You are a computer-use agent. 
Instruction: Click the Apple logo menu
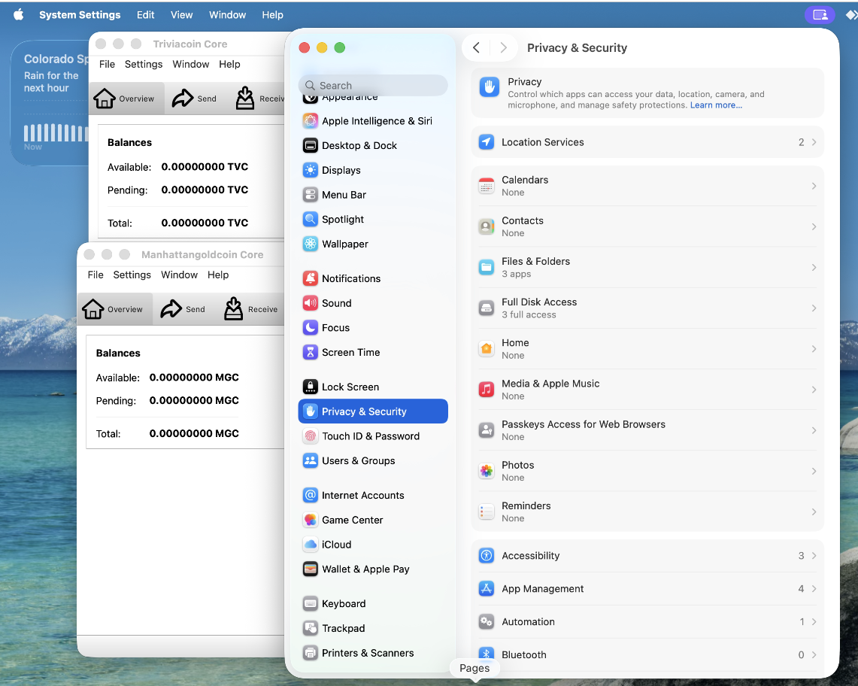[x=19, y=15]
